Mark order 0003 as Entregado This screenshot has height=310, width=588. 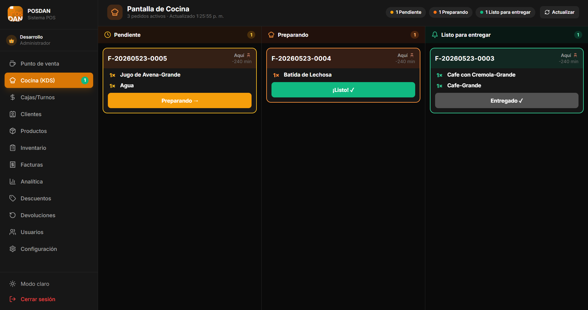(x=507, y=100)
